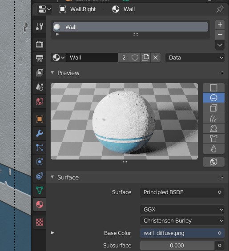Select hair strands preview type
Viewport: 229px width, 251px height.
pyautogui.click(x=213, y=118)
